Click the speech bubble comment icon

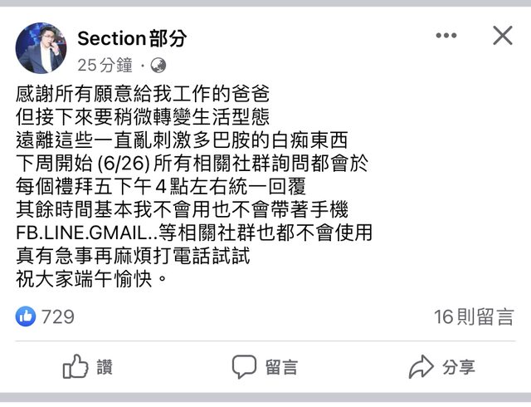point(244,366)
